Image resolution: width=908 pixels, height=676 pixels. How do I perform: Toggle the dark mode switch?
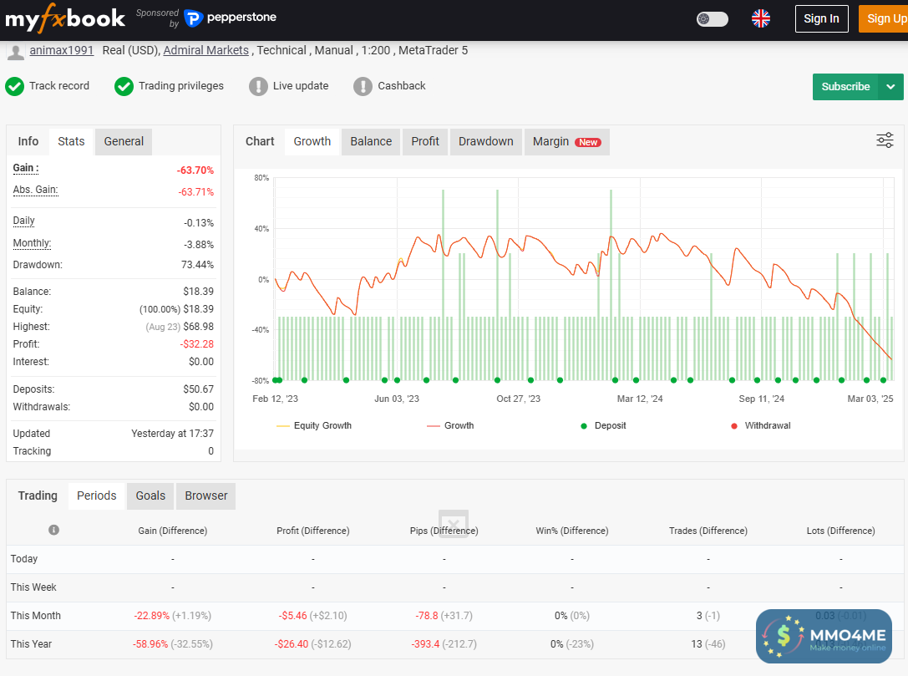point(712,18)
